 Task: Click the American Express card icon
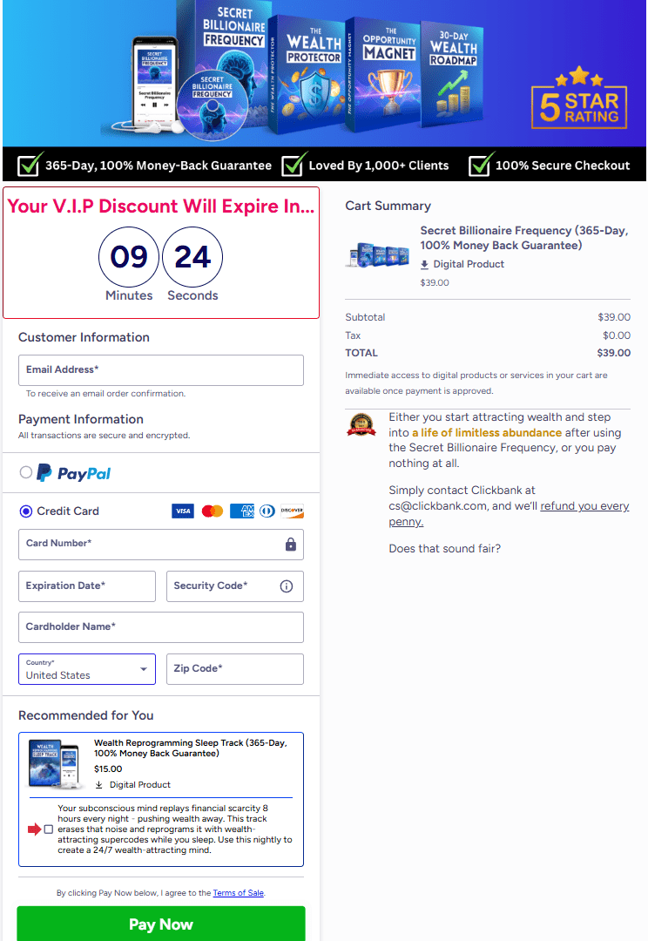(241, 511)
